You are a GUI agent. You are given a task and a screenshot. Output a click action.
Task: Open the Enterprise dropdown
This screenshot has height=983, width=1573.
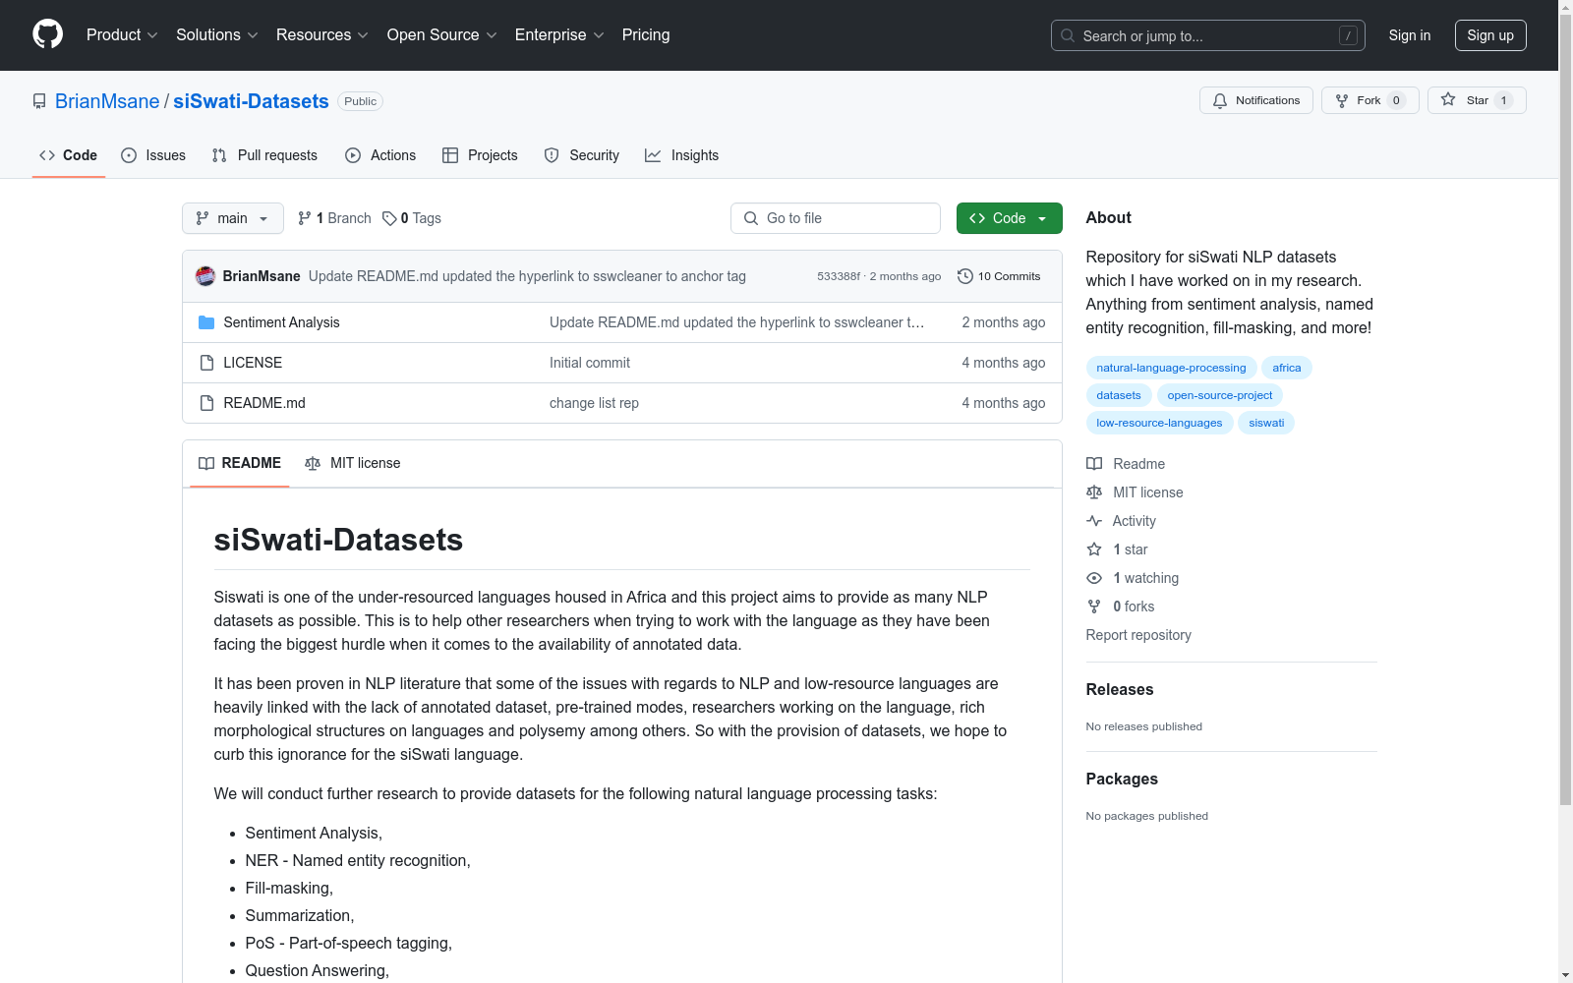[x=559, y=34]
